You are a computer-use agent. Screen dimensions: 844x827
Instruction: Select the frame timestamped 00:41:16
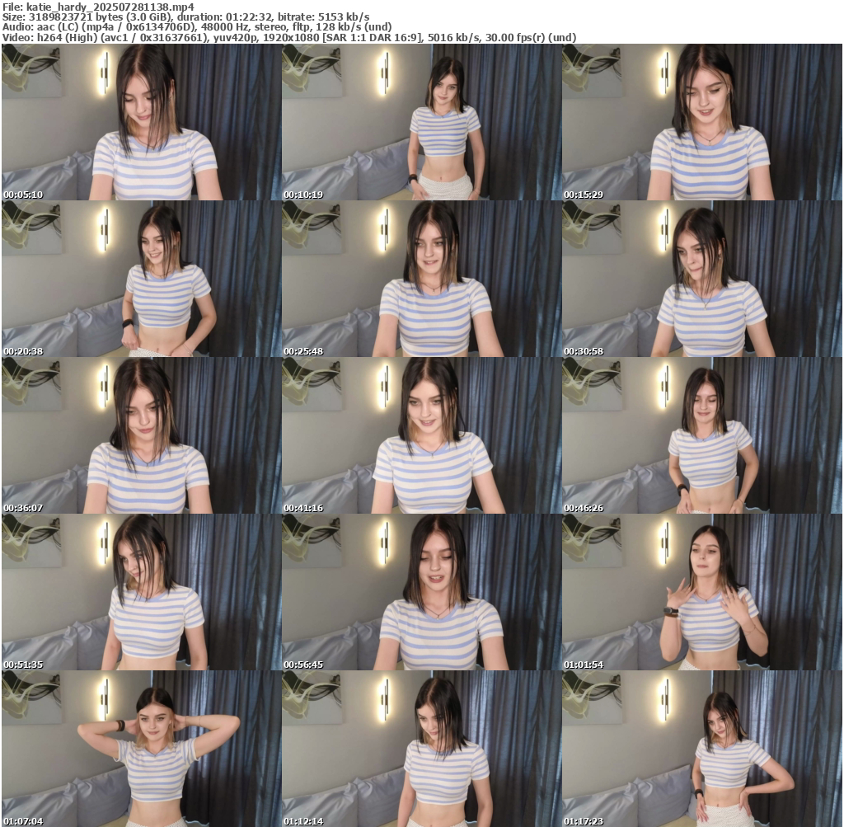pyautogui.click(x=421, y=435)
